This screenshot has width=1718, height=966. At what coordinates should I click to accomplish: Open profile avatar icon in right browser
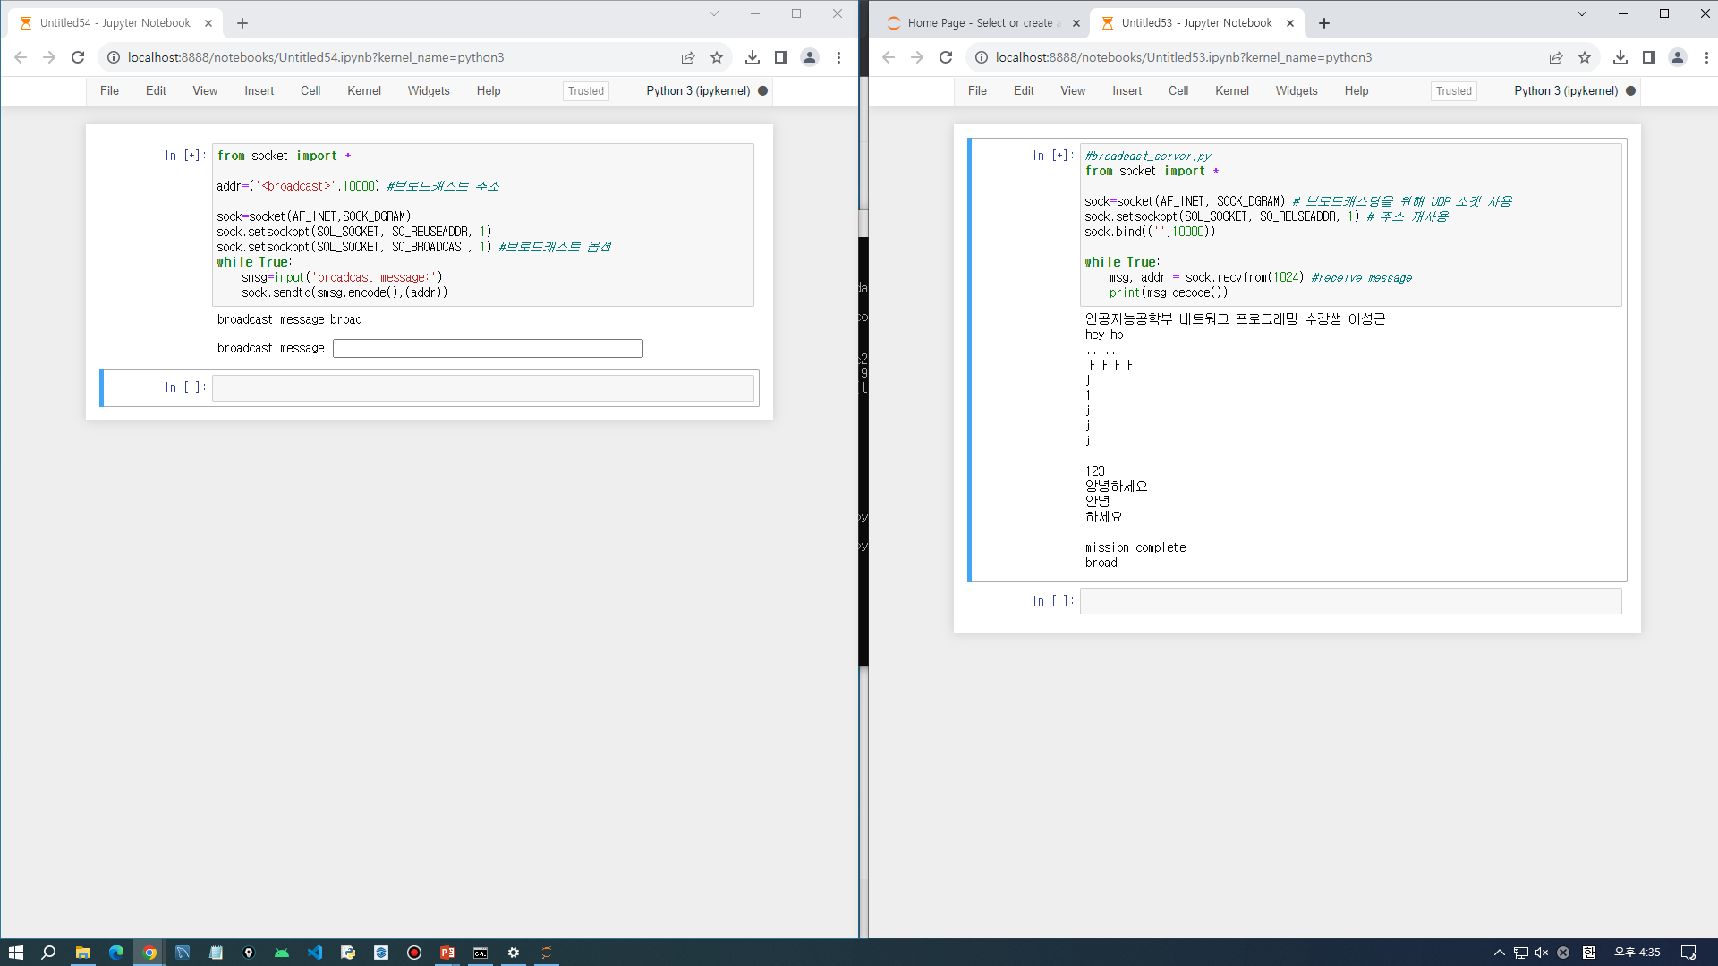(x=1678, y=57)
